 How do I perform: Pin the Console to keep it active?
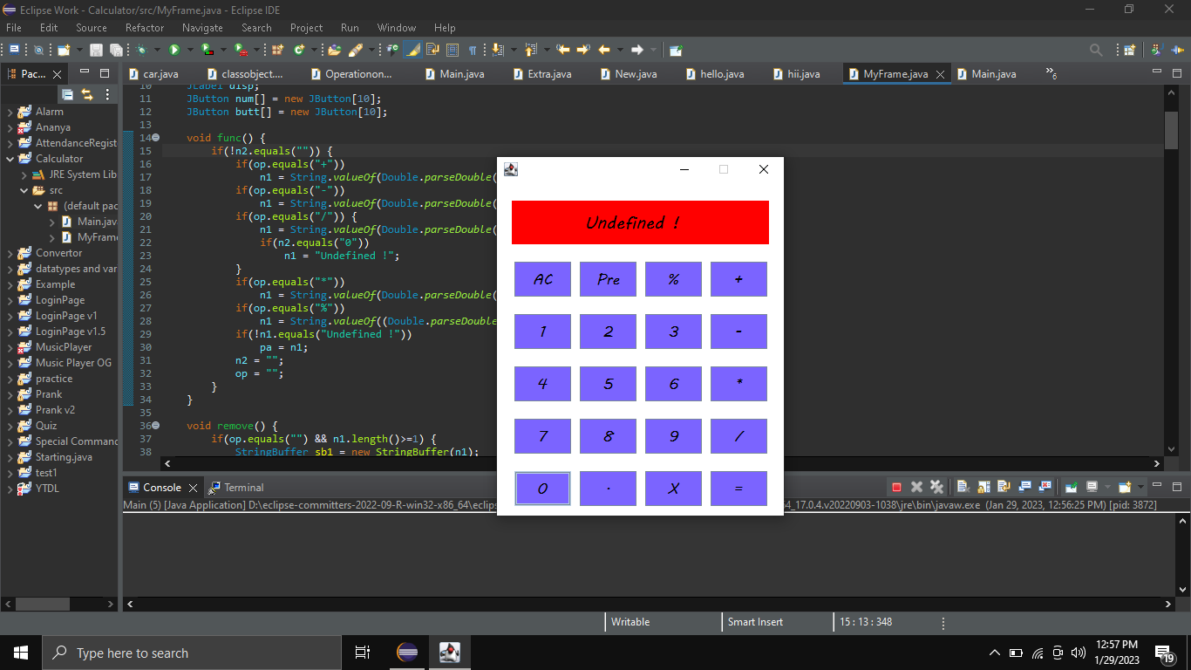pos(1070,487)
